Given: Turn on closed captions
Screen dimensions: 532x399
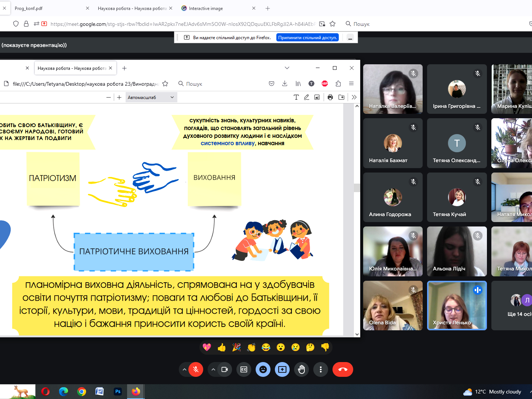Looking at the screenshot, I should [244, 369].
